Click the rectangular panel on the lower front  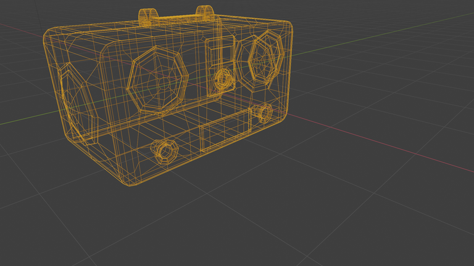point(225,131)
